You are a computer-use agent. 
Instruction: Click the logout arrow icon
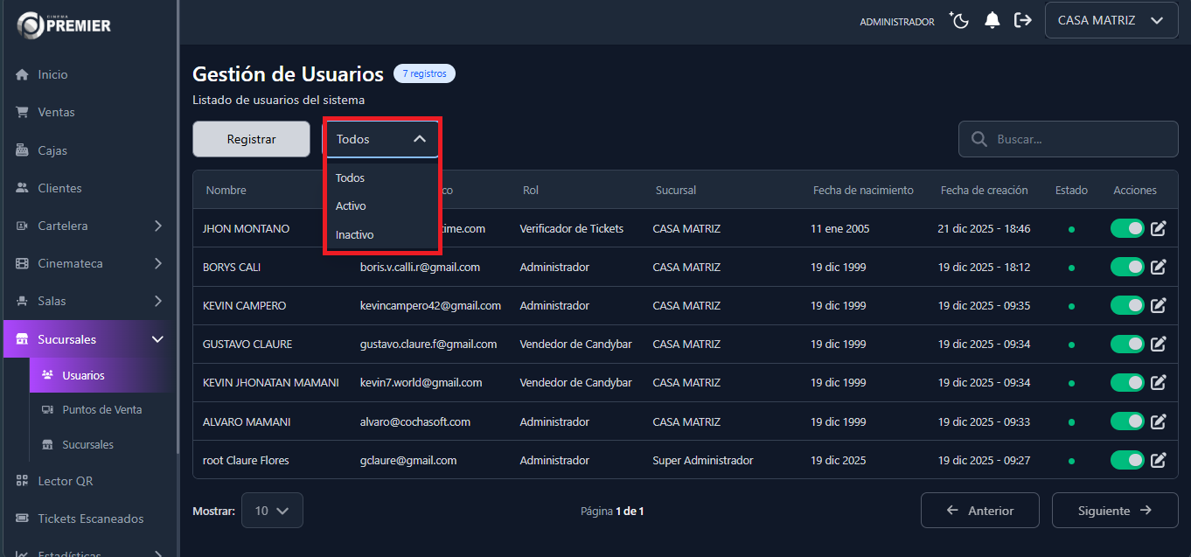pos(1022,20)
